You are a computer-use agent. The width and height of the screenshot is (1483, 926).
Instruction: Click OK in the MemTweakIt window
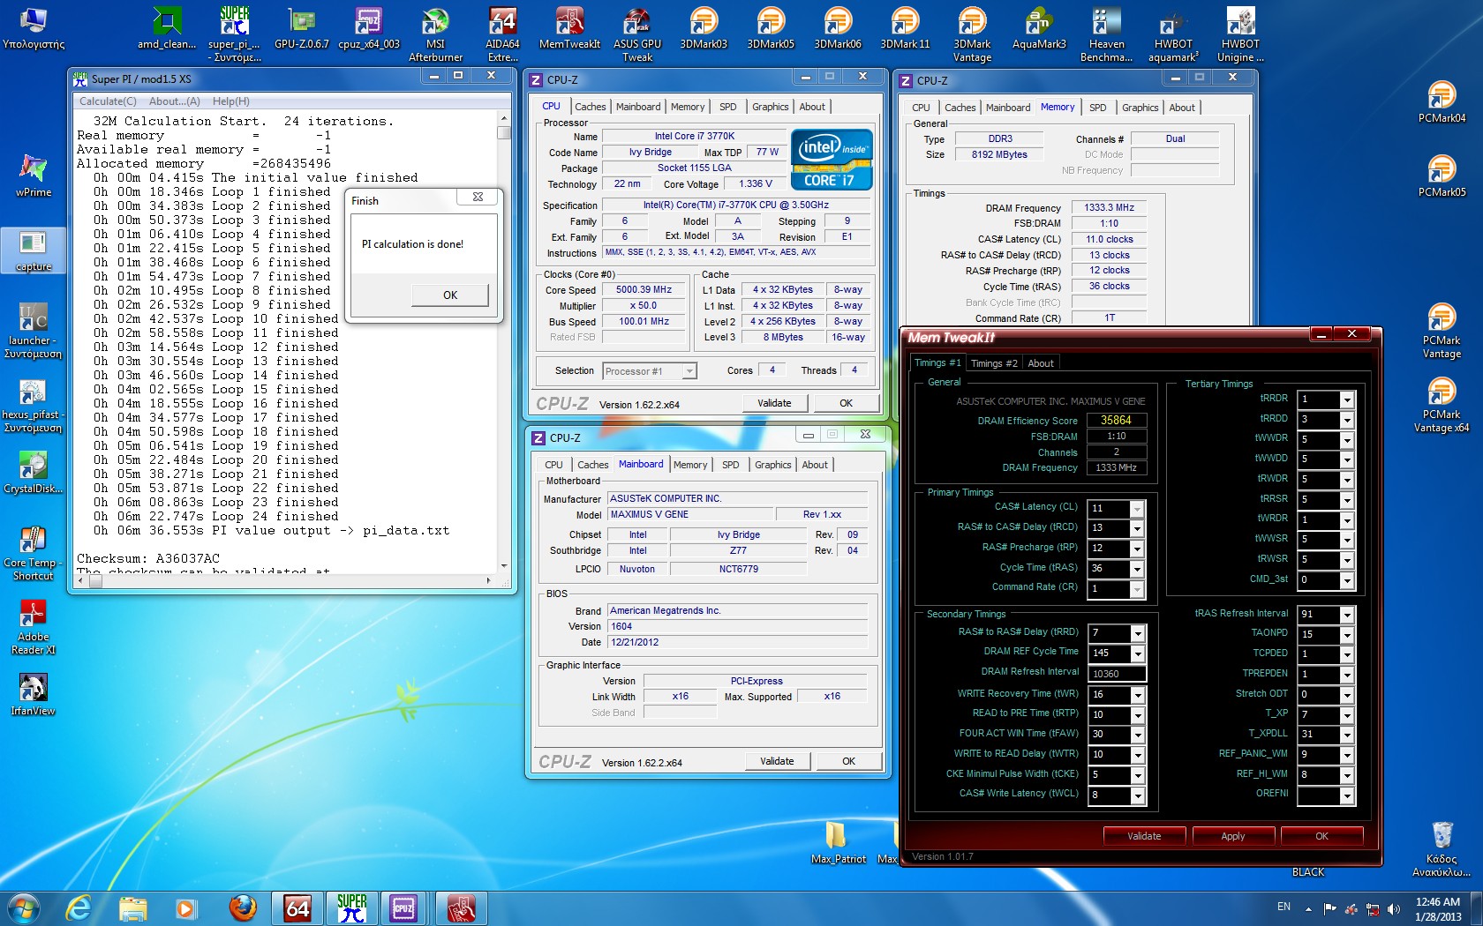[x=1321, y=836]
